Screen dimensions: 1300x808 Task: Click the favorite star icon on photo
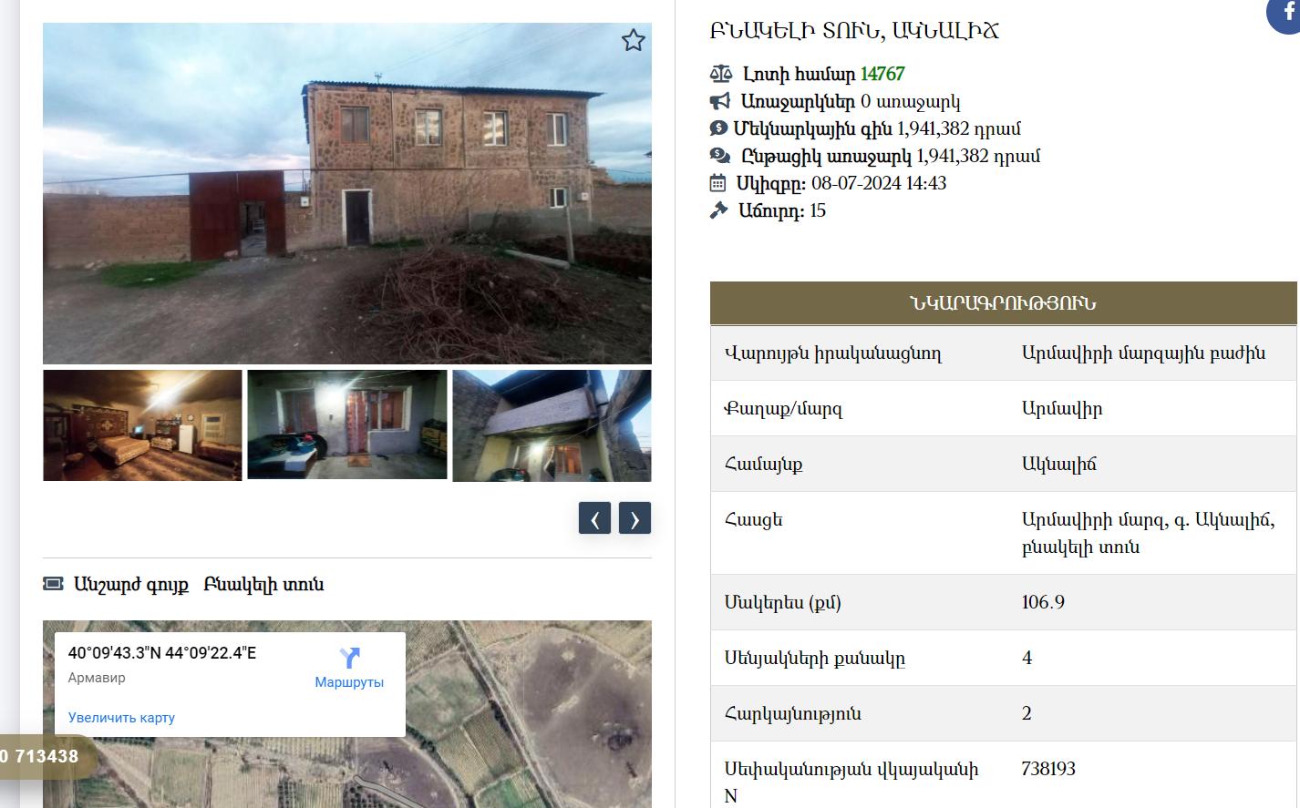click(x=634, y=40)
